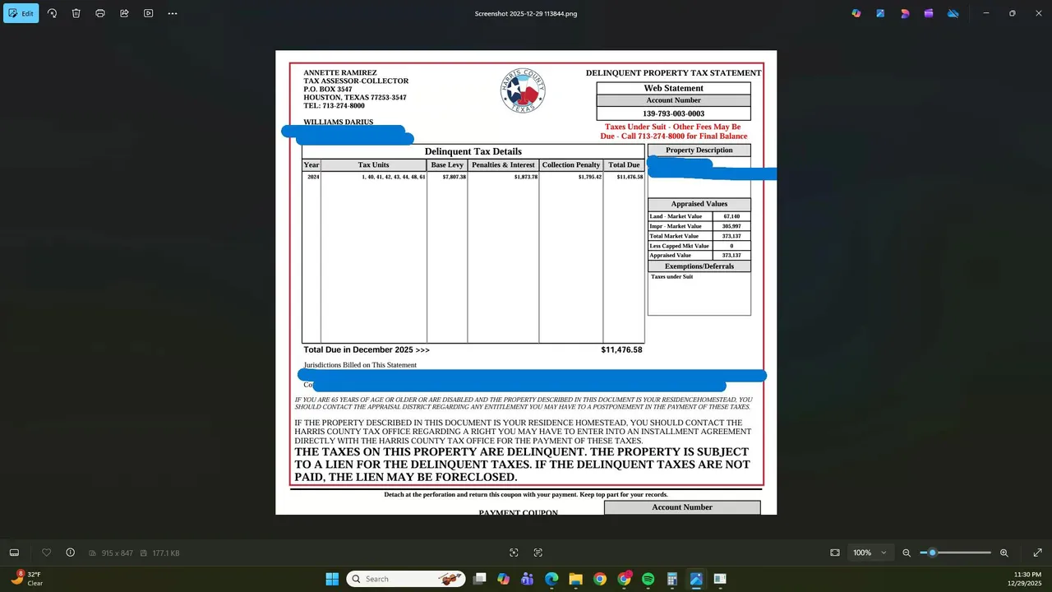Click the Exemptions/Deferrals header

tap(699, 266)
